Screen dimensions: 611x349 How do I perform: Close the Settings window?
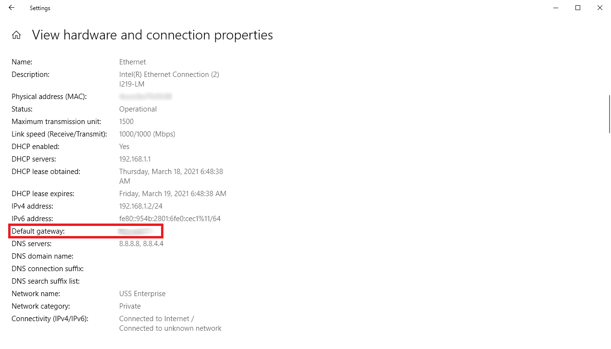coord(600,8)
